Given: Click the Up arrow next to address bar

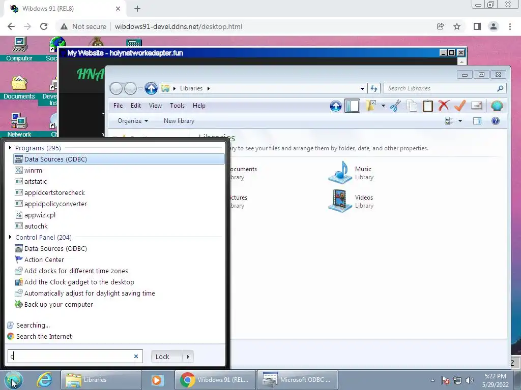Looking at the screenshot, I should (151, 88).
